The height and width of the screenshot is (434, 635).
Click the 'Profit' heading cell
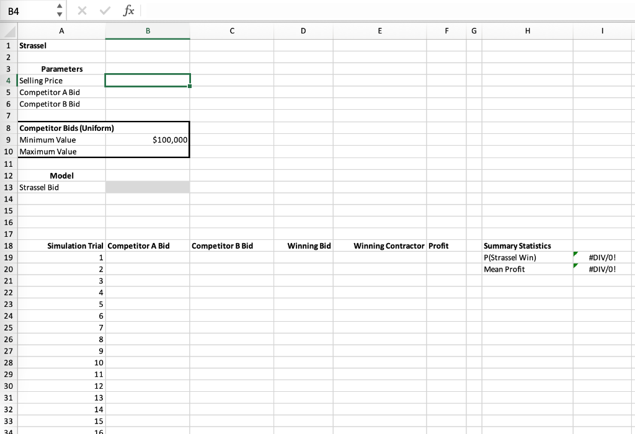(x=446, y=246)
